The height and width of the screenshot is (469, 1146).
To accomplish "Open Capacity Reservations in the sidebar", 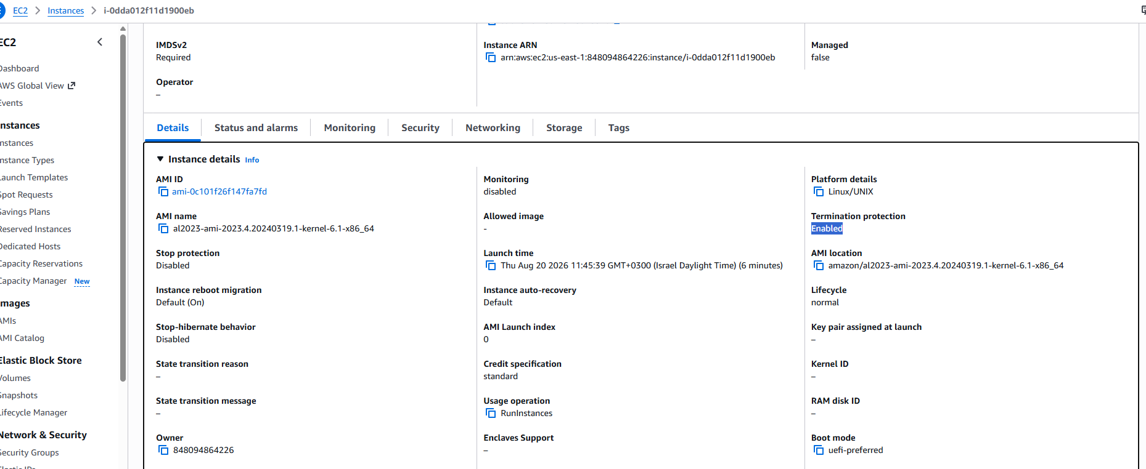I will 41,263.
